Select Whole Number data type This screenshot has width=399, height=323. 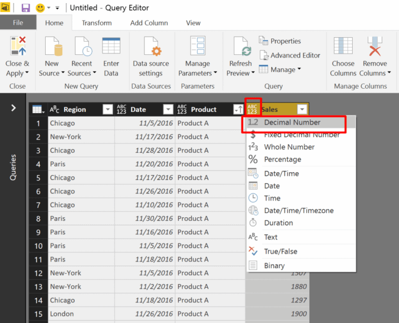coord(289,147)
